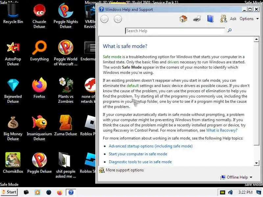Select the Everything search desktop icon
The width and height of the screenshot is (263, 197).
coord(39,51)
